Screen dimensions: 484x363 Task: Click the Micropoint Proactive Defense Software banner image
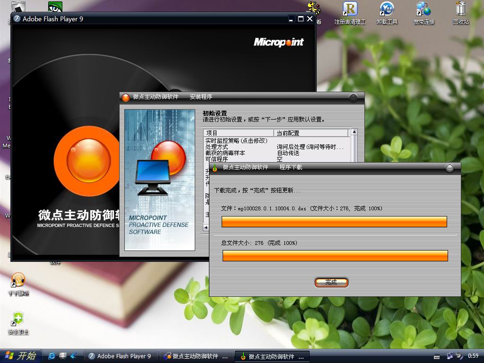pos(160,180)
